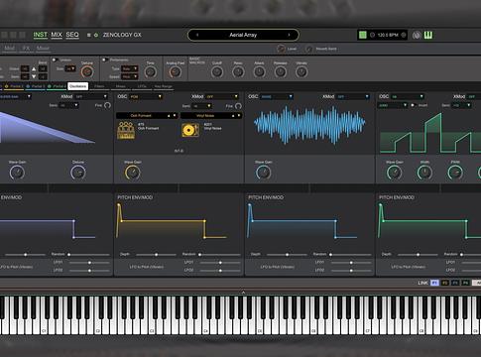Adjust blue pitch envelope Depth slider

pos(287,255)
